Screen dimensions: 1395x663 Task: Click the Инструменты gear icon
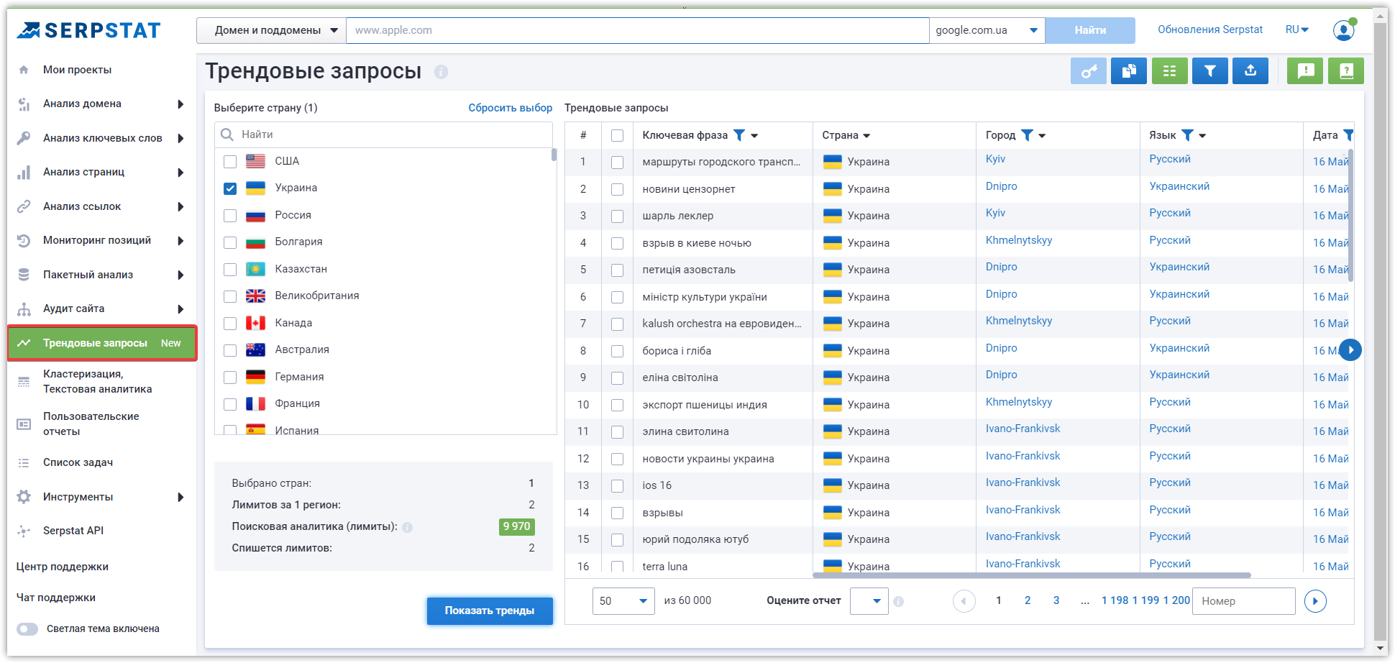pyautogui.click(x=24, y=497)
